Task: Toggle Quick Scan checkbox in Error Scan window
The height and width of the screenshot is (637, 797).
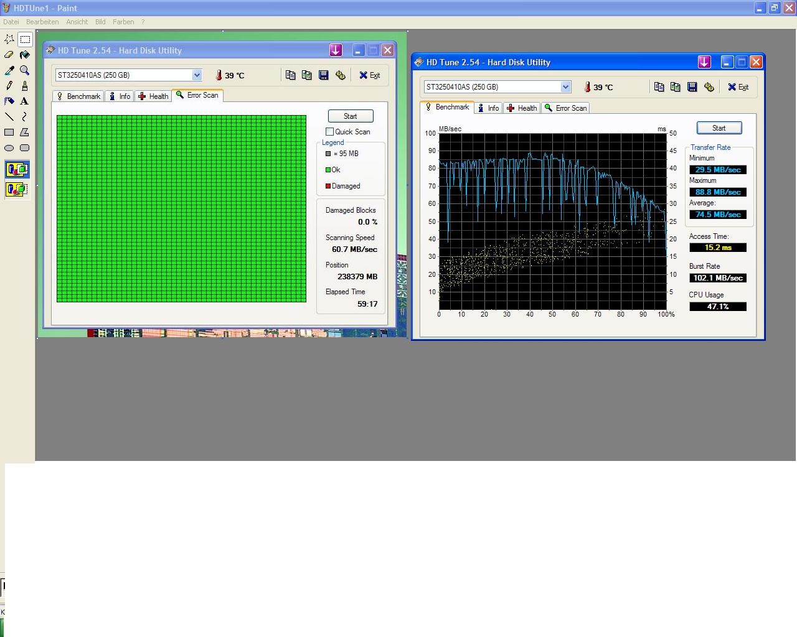Action: point(329,132)
